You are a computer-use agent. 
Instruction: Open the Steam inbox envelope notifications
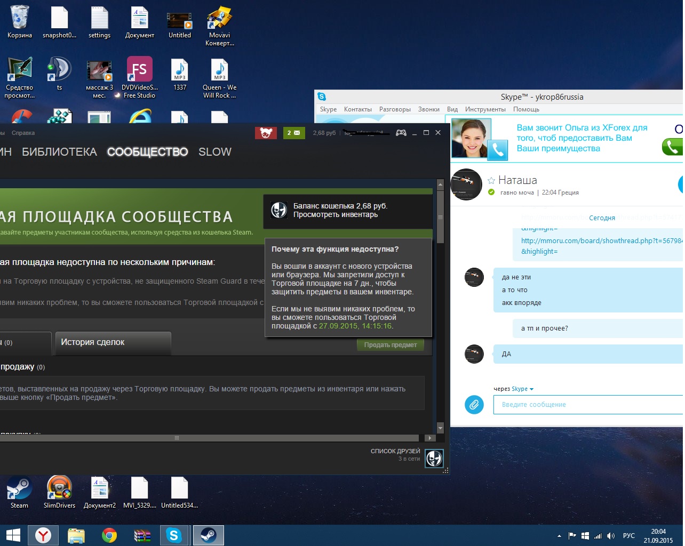[x=293, y=133]
